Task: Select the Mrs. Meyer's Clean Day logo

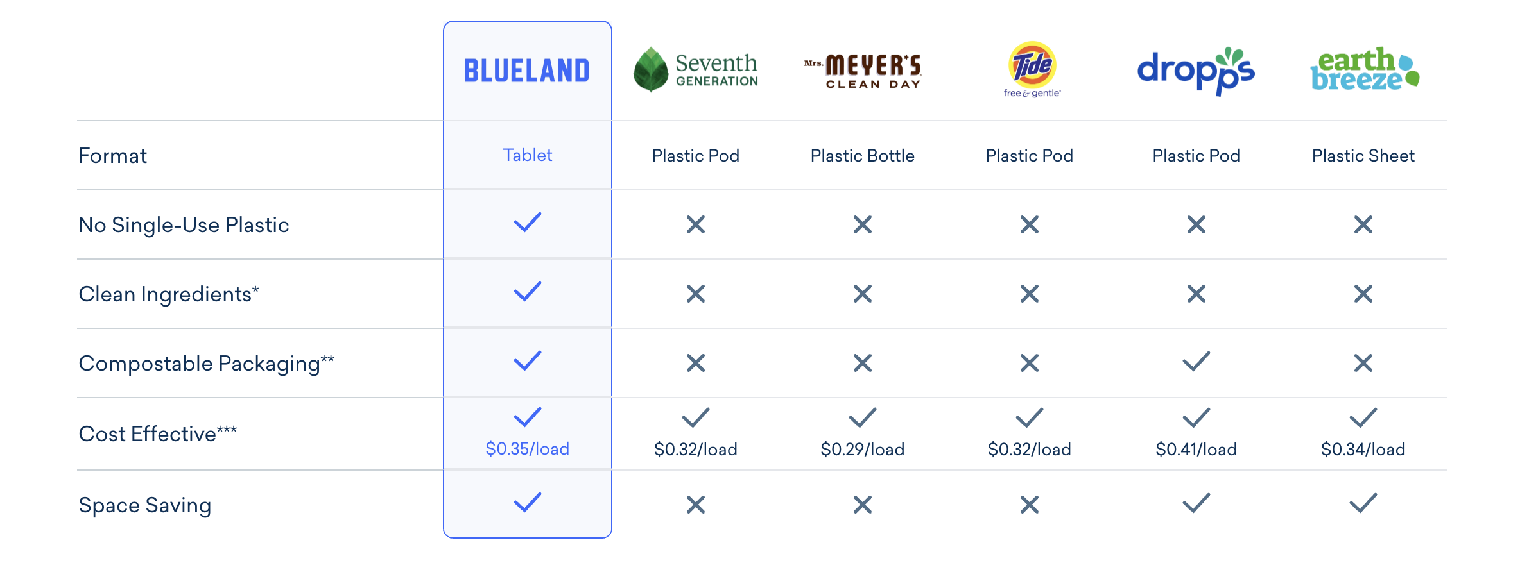Action: point(862,71)
